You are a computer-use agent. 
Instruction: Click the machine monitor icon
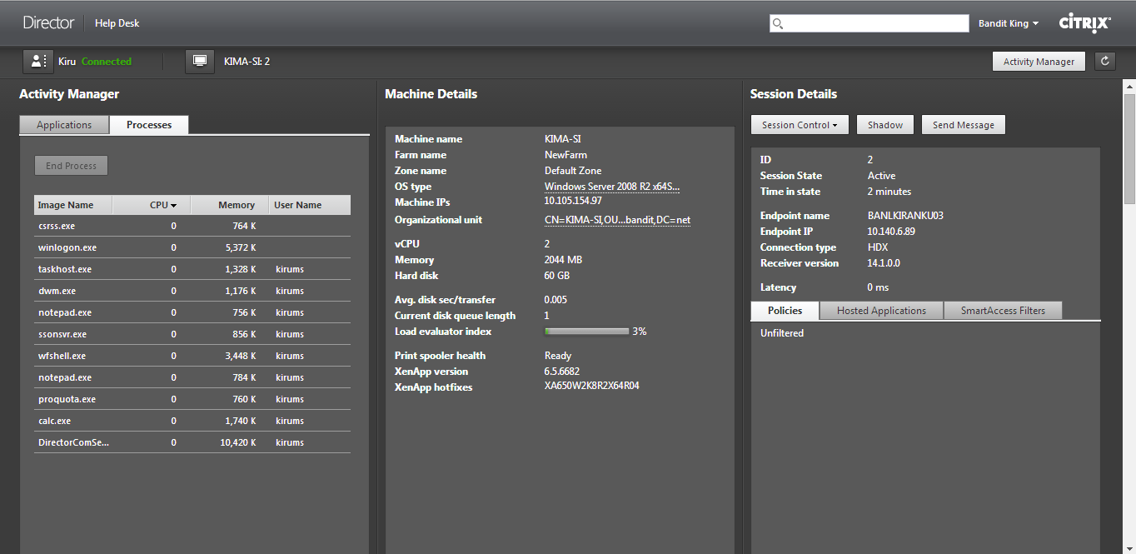[199, 62]
